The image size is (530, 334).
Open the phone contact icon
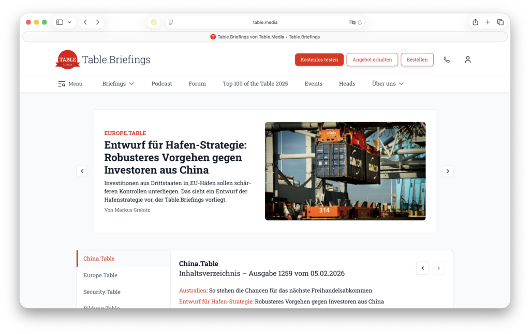[446, 59]
